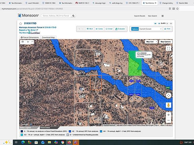The height and width of the screenshot is (145, 194).
Task: Click the 640K green price marker
Action: pos(168,88)
